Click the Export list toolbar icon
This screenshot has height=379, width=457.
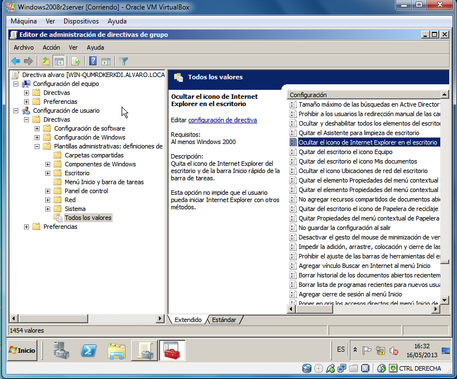click(76, 61)
